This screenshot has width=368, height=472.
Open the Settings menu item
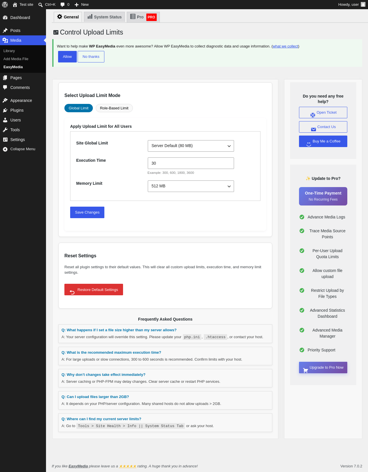click(x=23, y=140)
